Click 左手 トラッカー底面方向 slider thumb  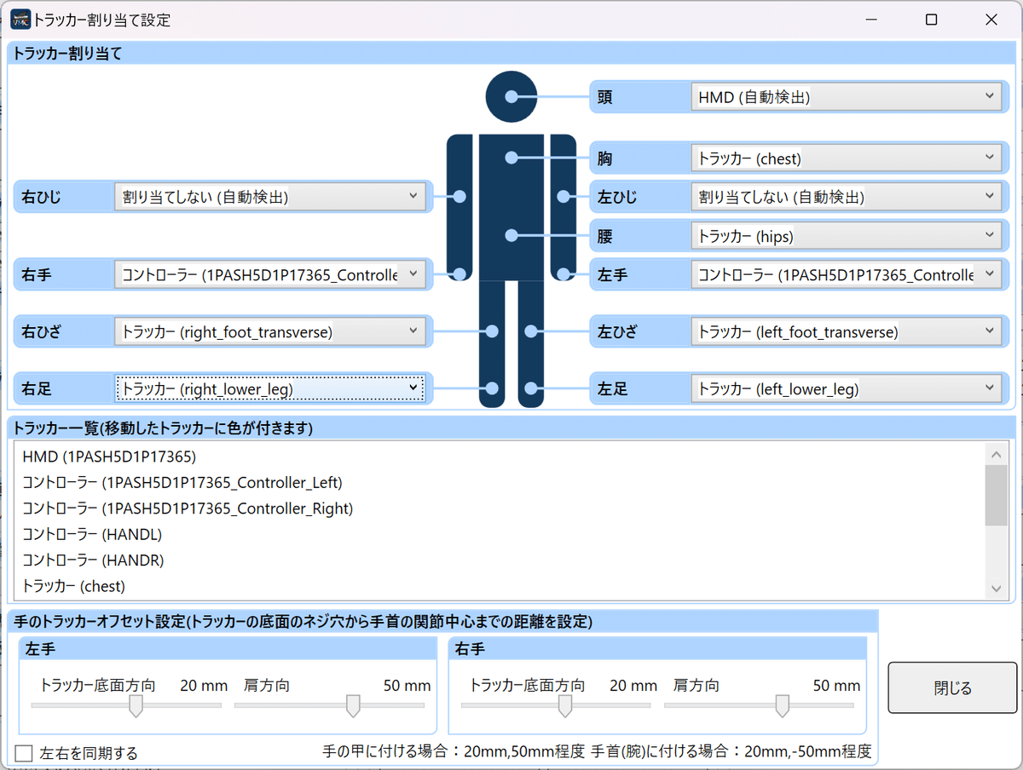(135, 706)
